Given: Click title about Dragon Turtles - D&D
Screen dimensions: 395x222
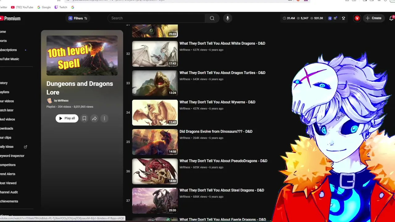Looking at the screenshot, I should coord(222,73).
